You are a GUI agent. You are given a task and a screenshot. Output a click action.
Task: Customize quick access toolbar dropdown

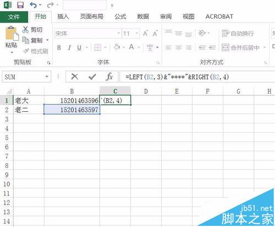pyautogui.click(x=112, y=6)
